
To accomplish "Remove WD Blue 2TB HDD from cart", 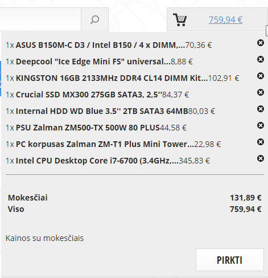I will pos(261,109).
